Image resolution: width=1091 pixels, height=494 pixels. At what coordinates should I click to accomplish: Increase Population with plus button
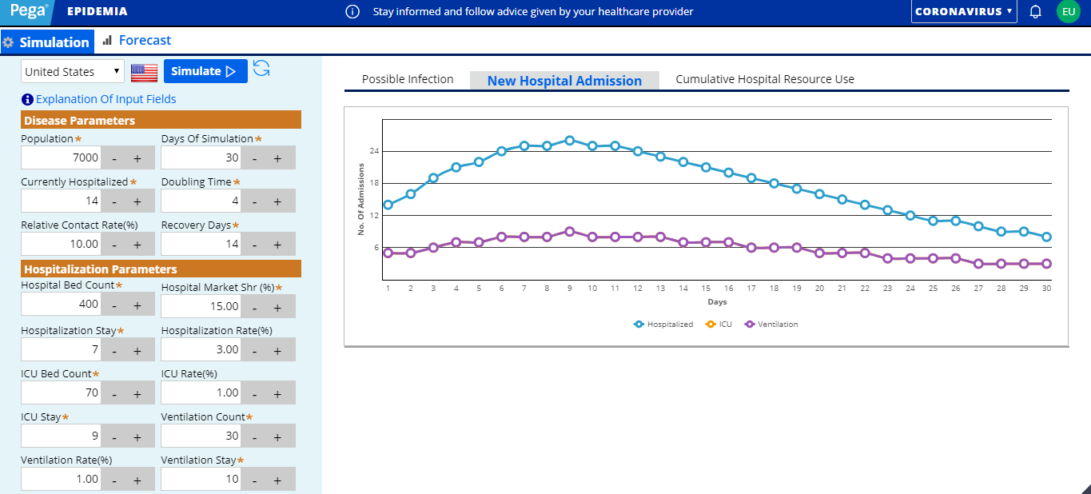click(137, 158)
